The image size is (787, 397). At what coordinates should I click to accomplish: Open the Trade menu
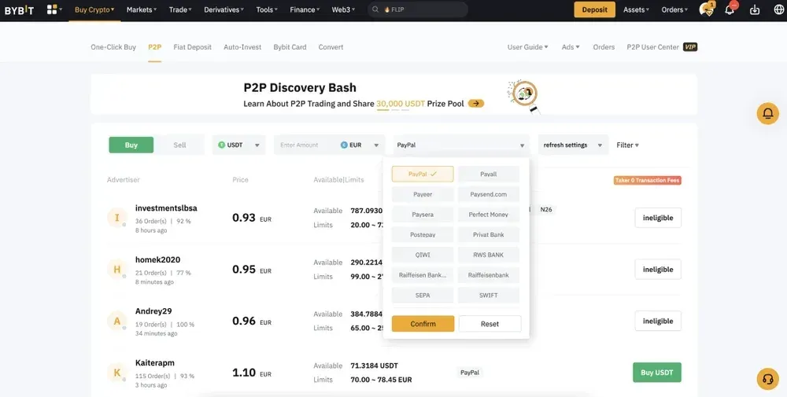click(181, 9)
